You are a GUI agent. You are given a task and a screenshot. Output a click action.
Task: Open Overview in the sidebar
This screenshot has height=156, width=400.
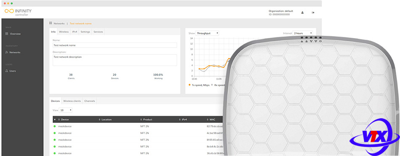13,34
